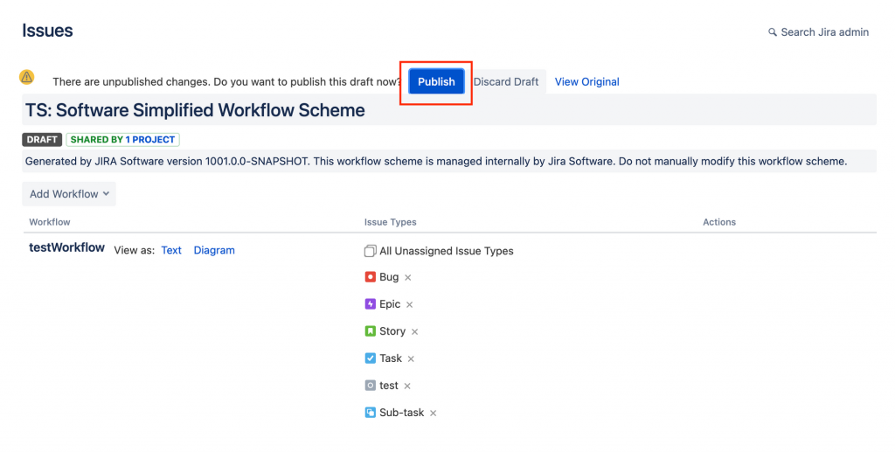This screenshot has height=452, width=895.
Task: Click the Issue Types column header
Action: (x=391, y=222)
